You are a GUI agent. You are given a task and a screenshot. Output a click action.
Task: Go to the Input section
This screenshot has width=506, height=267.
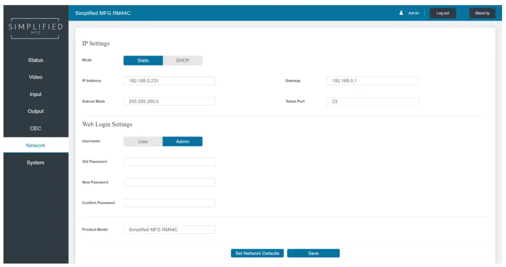point(36,94)
